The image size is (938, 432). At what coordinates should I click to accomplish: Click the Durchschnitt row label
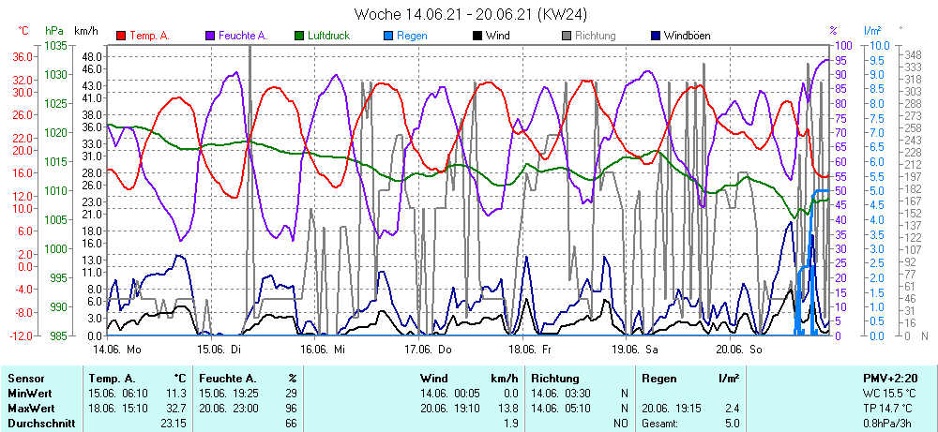tap(40, 424)
